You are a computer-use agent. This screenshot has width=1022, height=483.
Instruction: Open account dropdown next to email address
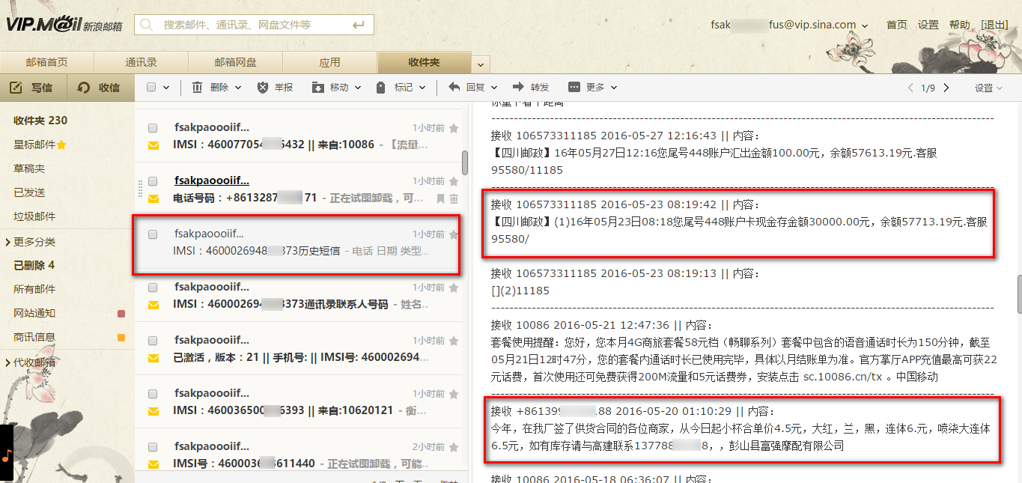pos(865,25)
